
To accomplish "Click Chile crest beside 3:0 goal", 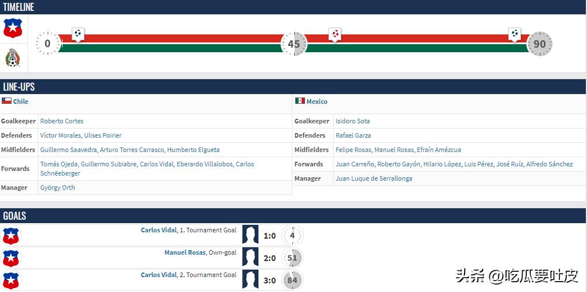I will pos(11,280).
